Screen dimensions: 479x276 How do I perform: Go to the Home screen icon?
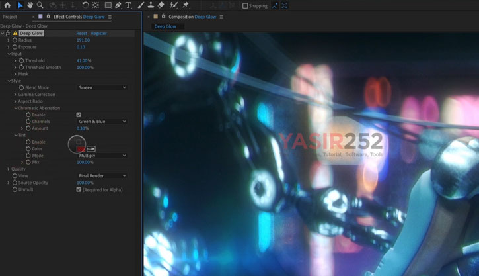7,5
